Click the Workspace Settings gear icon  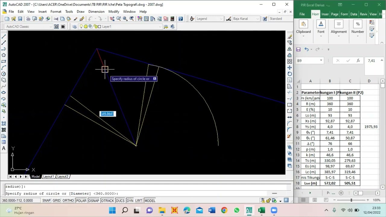tap(56, 27)
